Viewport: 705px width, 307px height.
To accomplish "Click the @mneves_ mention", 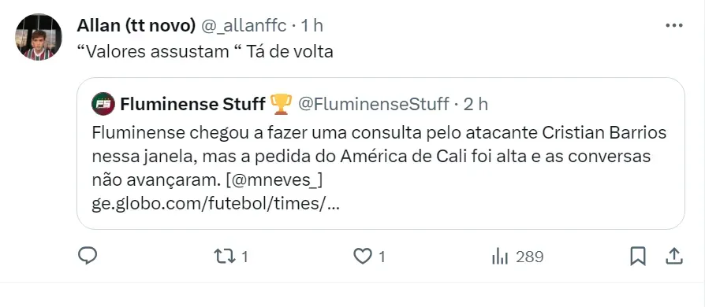I will point(272,181).
